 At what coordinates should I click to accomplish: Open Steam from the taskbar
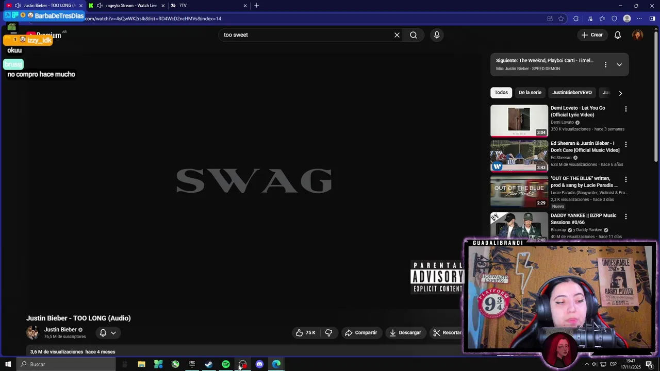(209, 364)
